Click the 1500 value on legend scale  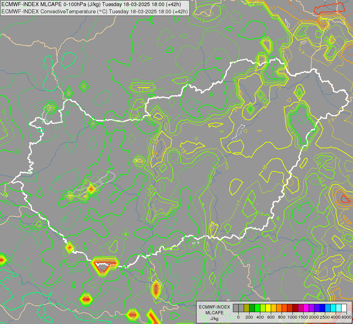point(304,317)
